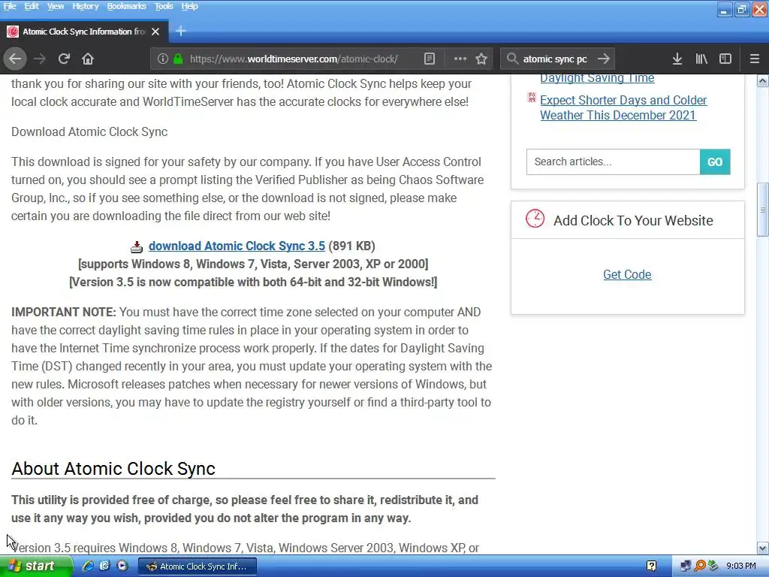Launch Internet Explorer from quick launch
The width and height of the screenshot is (769, 577).
pyautogui.click(x=88, y=566)
